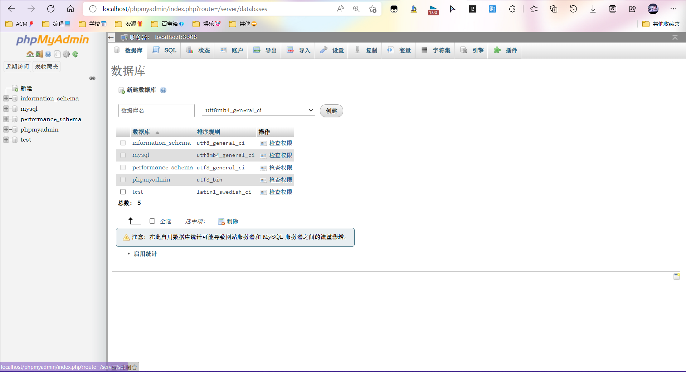Click the 数据库名 input field
The image size is (686, 372).
click(x=156, y=110)
